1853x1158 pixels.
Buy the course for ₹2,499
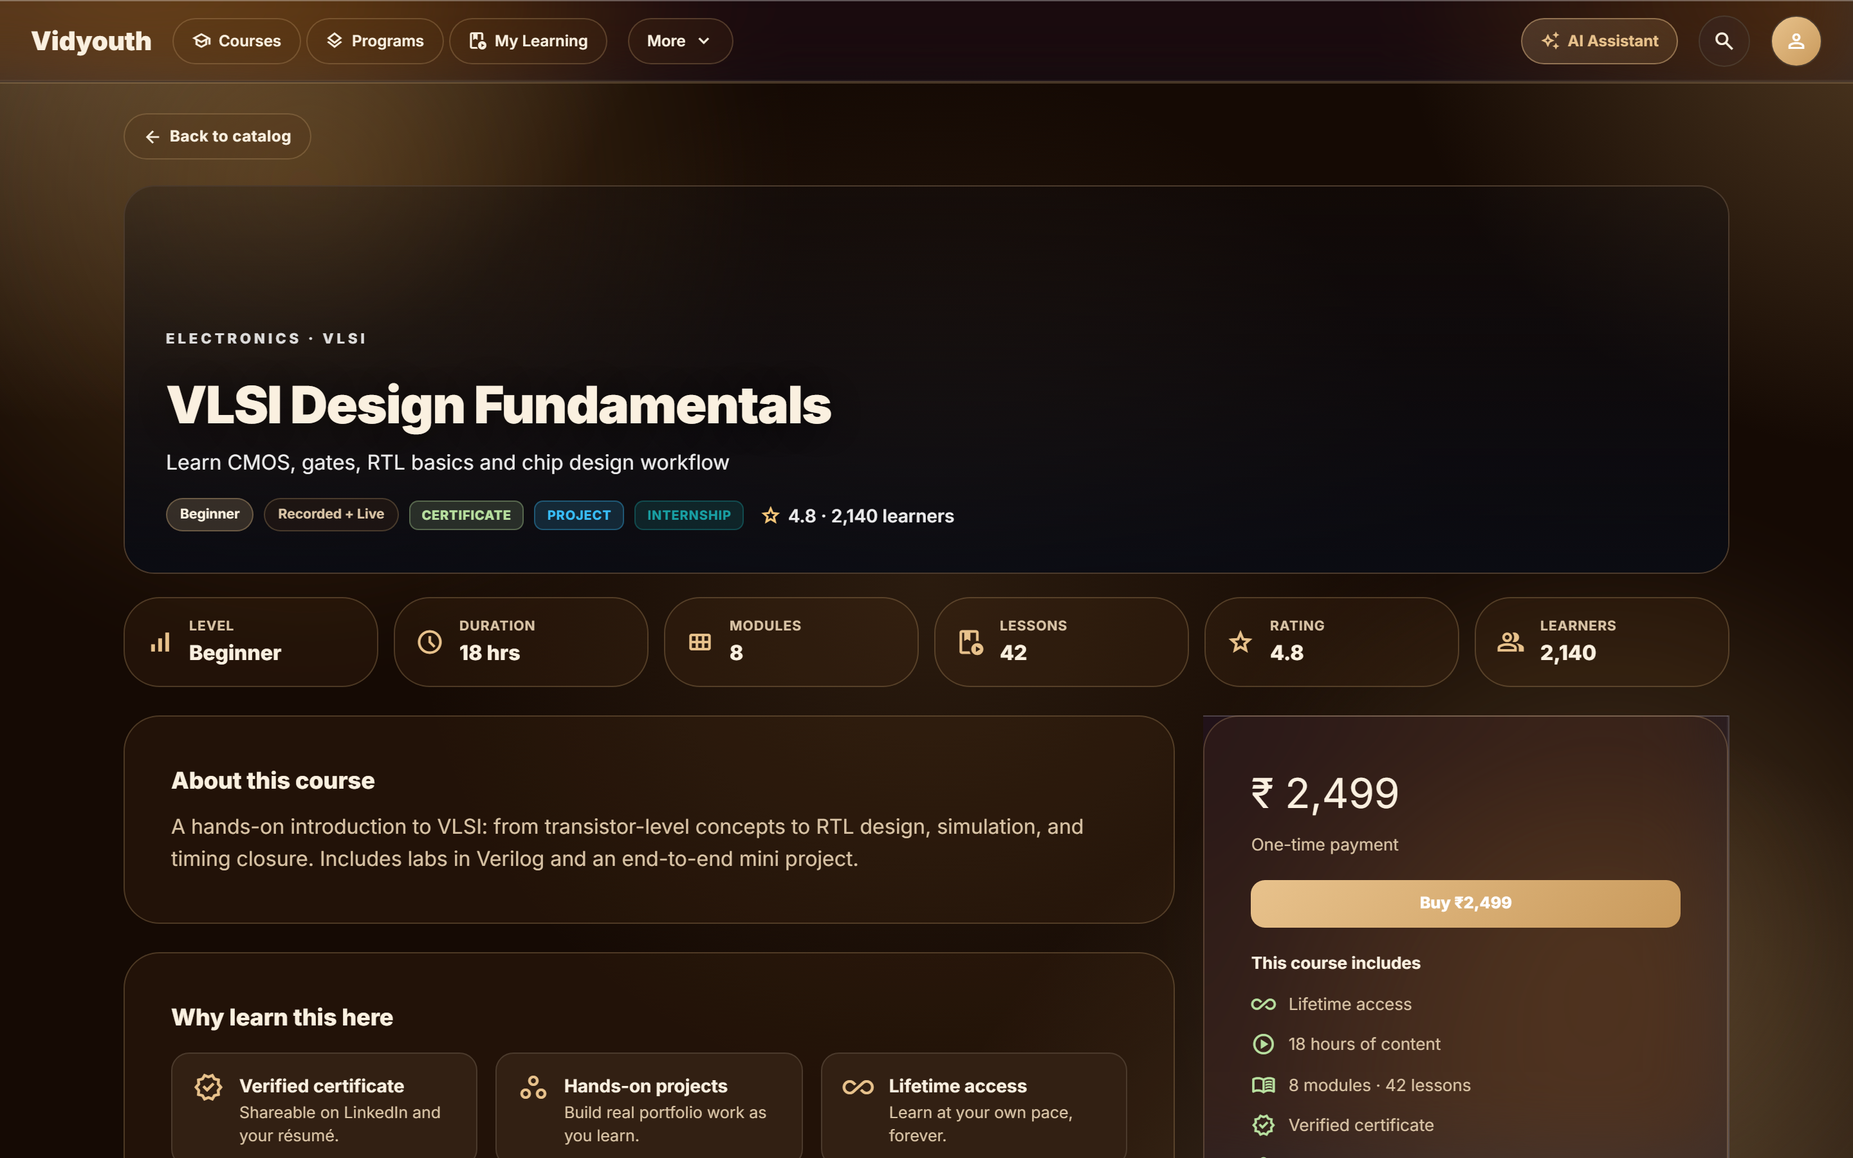point(1465,903)
